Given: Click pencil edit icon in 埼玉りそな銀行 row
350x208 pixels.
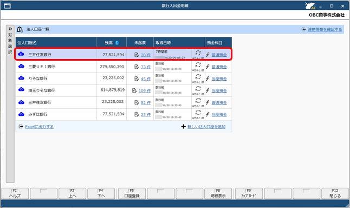Looking at the screenshot, I should [x=208, y=90].
